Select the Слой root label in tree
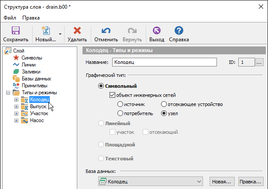This screenshot has width=268, height=189. pos(19,51)
